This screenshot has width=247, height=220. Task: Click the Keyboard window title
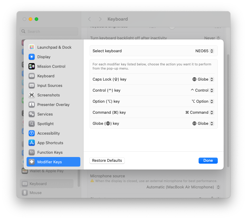[117, 19]
